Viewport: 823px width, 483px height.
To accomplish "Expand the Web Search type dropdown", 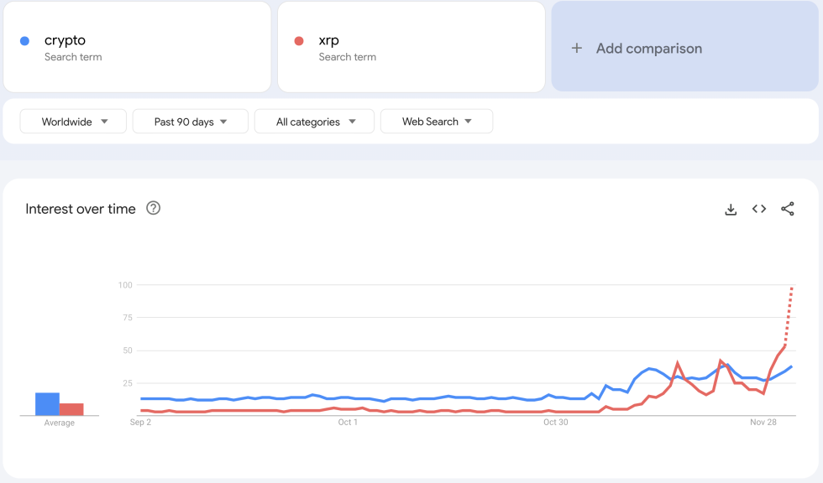I will click(437, 122).
